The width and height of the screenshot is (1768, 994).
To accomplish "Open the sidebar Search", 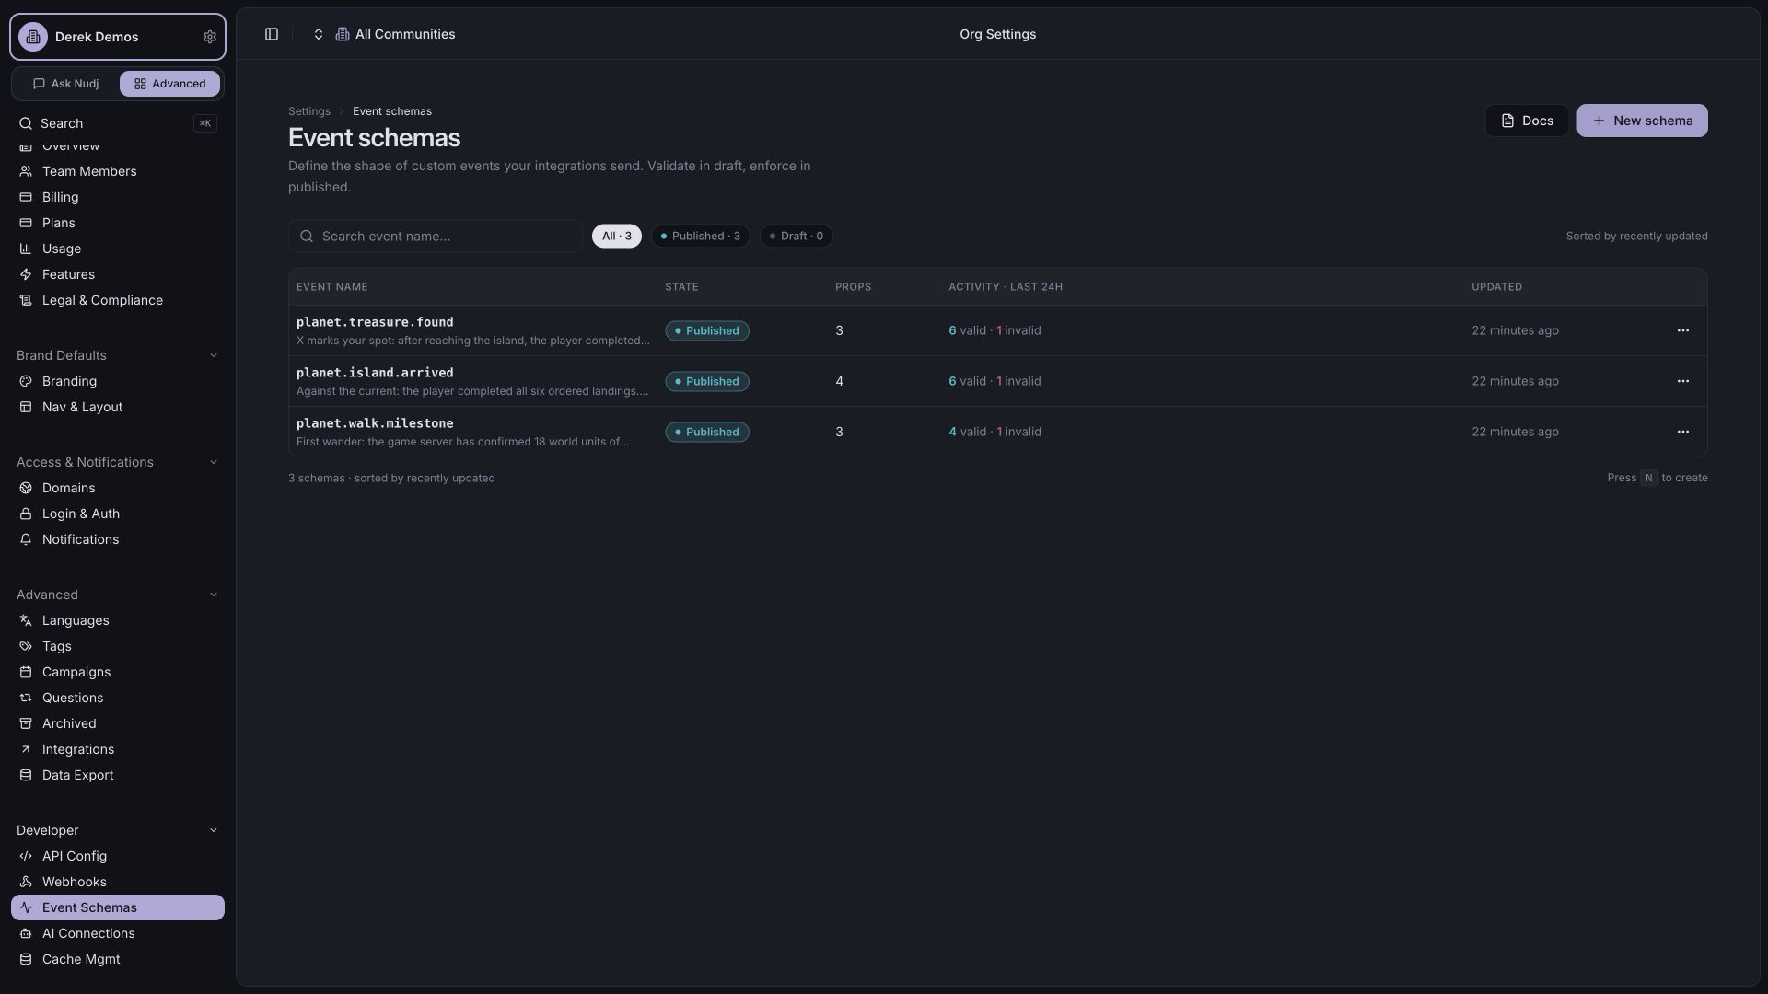I will [x=118, y=123].
